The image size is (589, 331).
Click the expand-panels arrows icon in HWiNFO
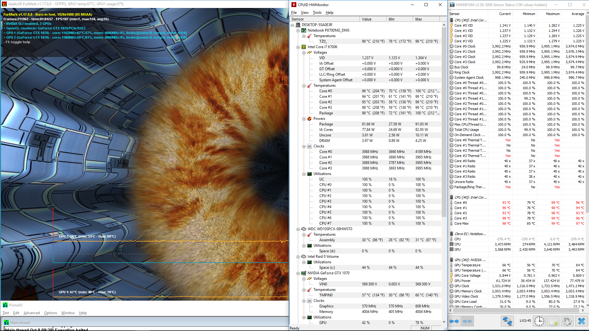coord(454,321)
